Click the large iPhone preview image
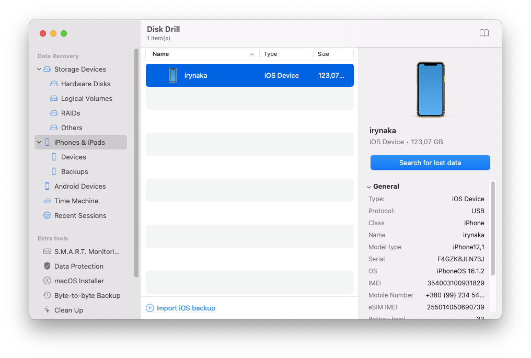Screen dimensions: 531x358 [431, 89]
